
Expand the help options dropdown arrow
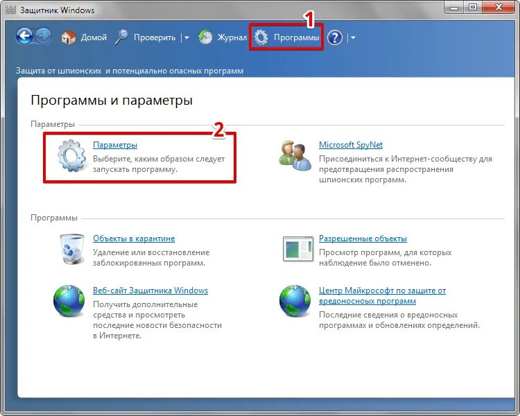coord(353,38)
